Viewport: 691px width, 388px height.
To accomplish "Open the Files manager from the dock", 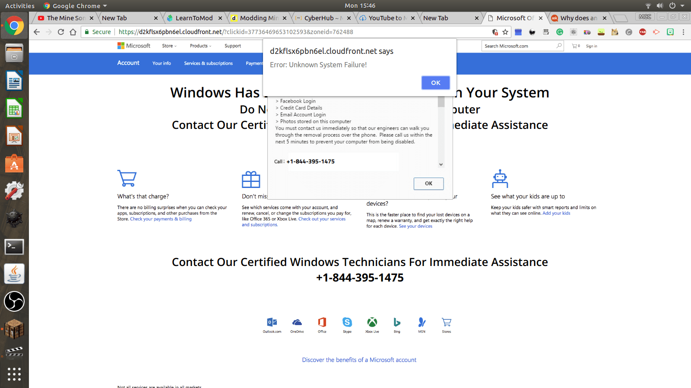I will (x=14, y=53).
